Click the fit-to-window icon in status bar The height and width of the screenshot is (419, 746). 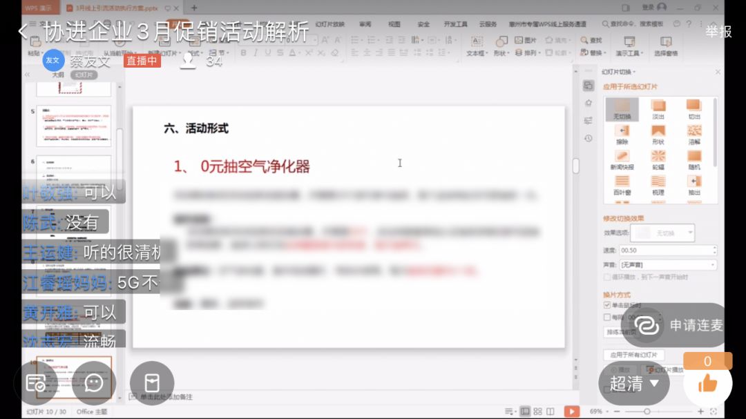tap(713, 411)
